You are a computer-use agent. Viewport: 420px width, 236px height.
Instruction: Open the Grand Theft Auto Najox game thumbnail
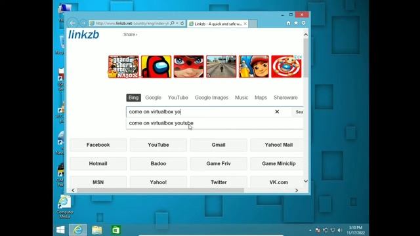[123, 67]
